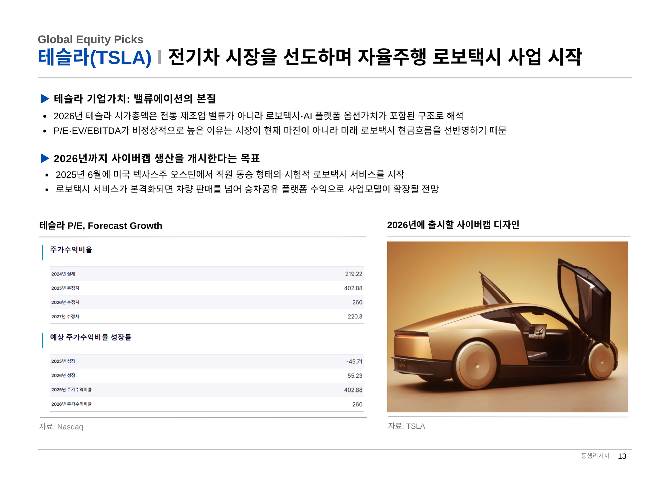Select the 2026년 추정치 row label
Viewport: 670px width, 482px height.
[65, 302]
